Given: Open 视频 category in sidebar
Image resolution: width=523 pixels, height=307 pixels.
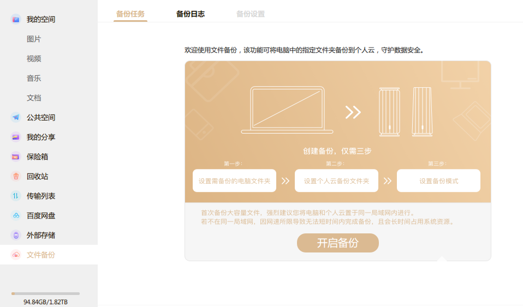Looking at the screenshot, I should pos(34,59).
